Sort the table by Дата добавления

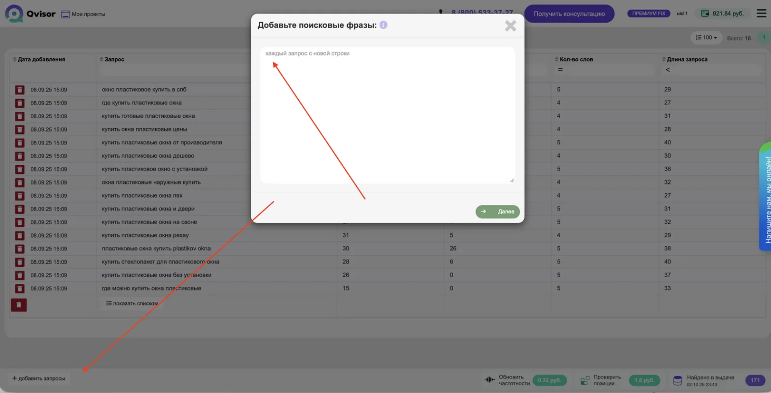[39, 60]
